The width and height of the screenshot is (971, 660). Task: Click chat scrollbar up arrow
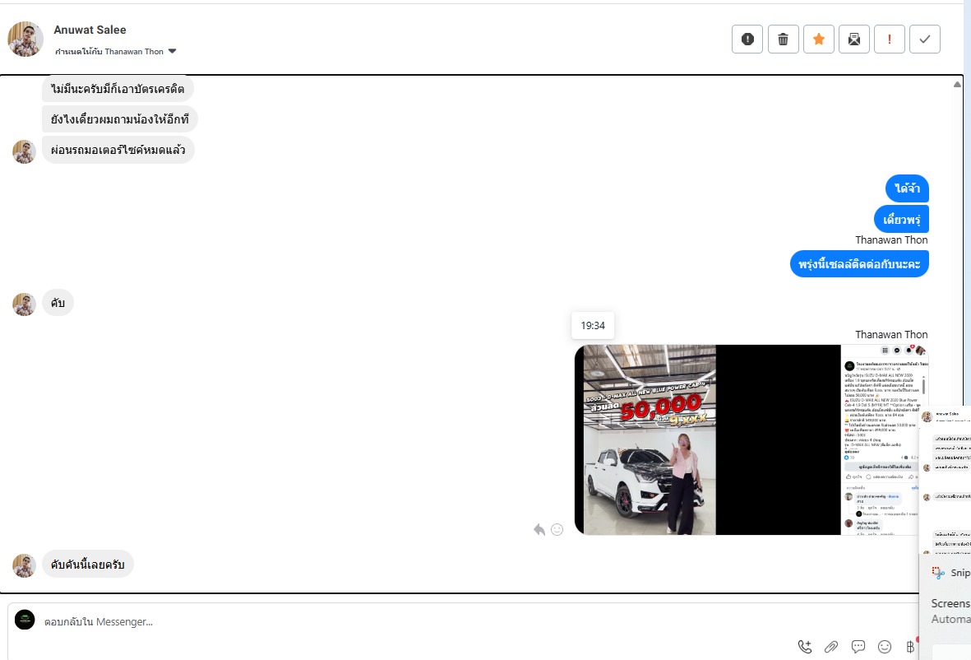point(957,84)
